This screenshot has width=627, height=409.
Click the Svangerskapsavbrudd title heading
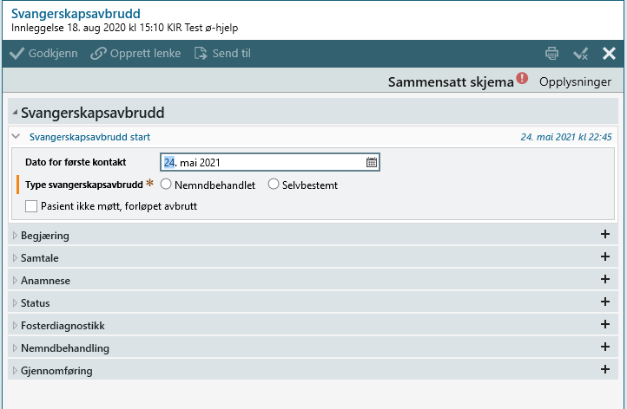coord(76,14)
